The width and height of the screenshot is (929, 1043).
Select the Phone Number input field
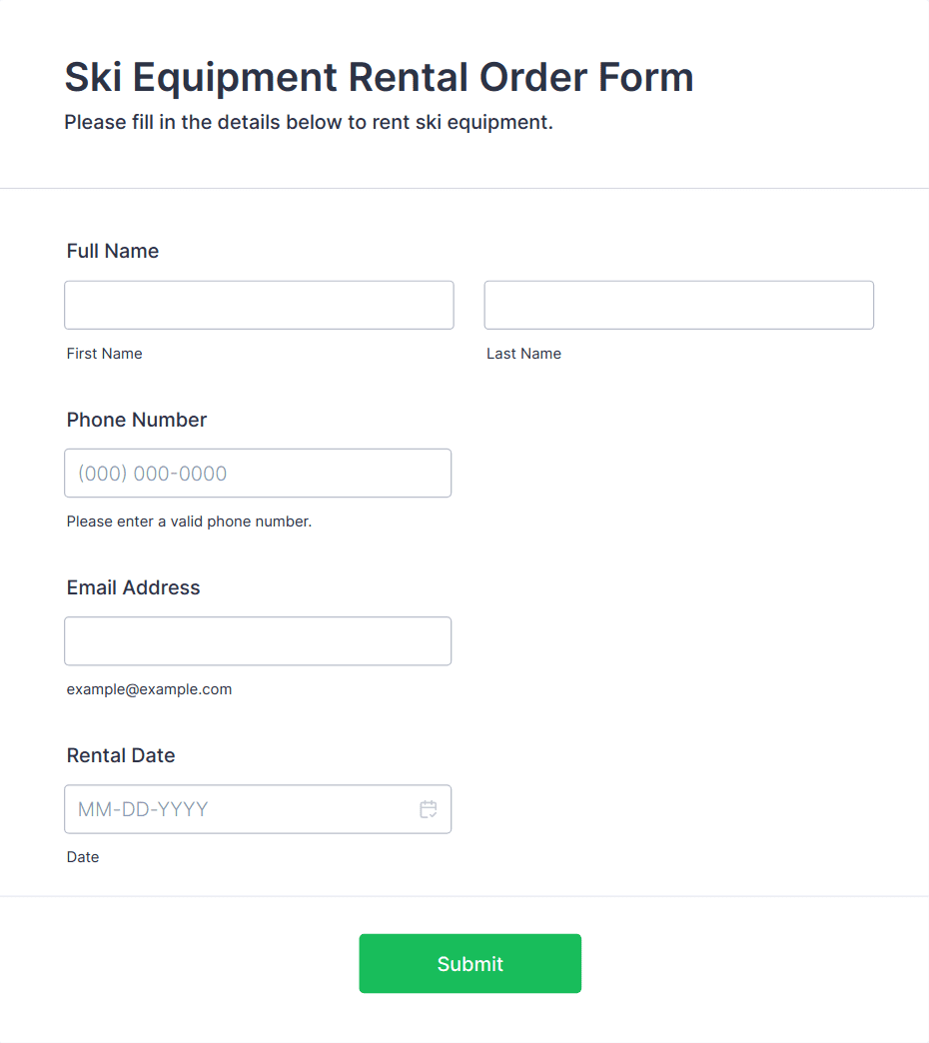coord(258,473)
